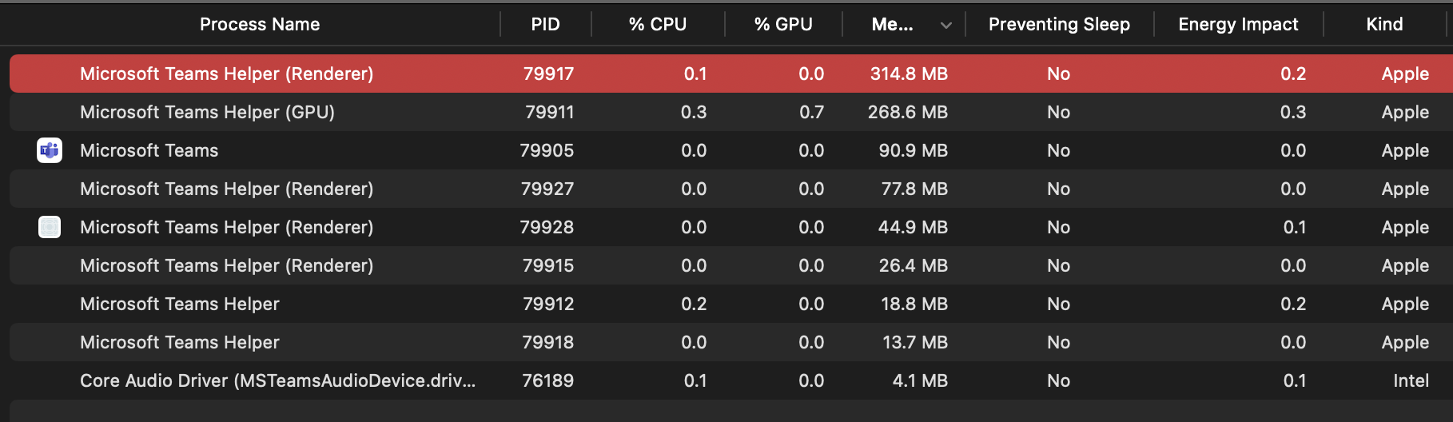
Task: Click the 13.7 MB memory value
Action: click(915, 342)
